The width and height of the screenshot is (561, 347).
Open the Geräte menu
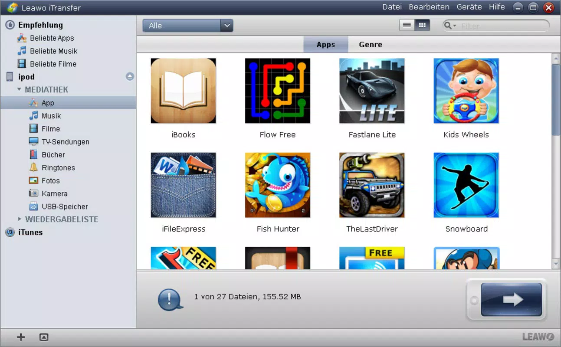tap(469, 7)
